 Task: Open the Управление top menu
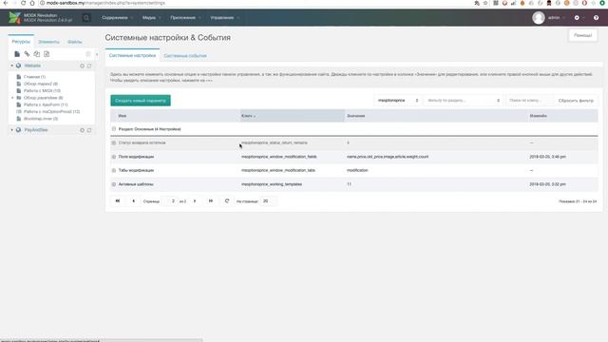(x=225, y=17)
